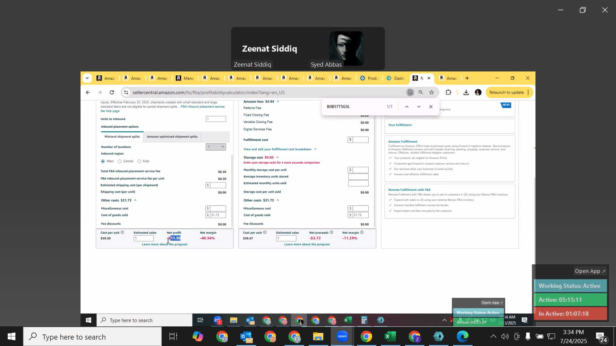
Task: Open File Explorer from the bottom taskbar
Action: pyautogui.click(x=318, y=337)
